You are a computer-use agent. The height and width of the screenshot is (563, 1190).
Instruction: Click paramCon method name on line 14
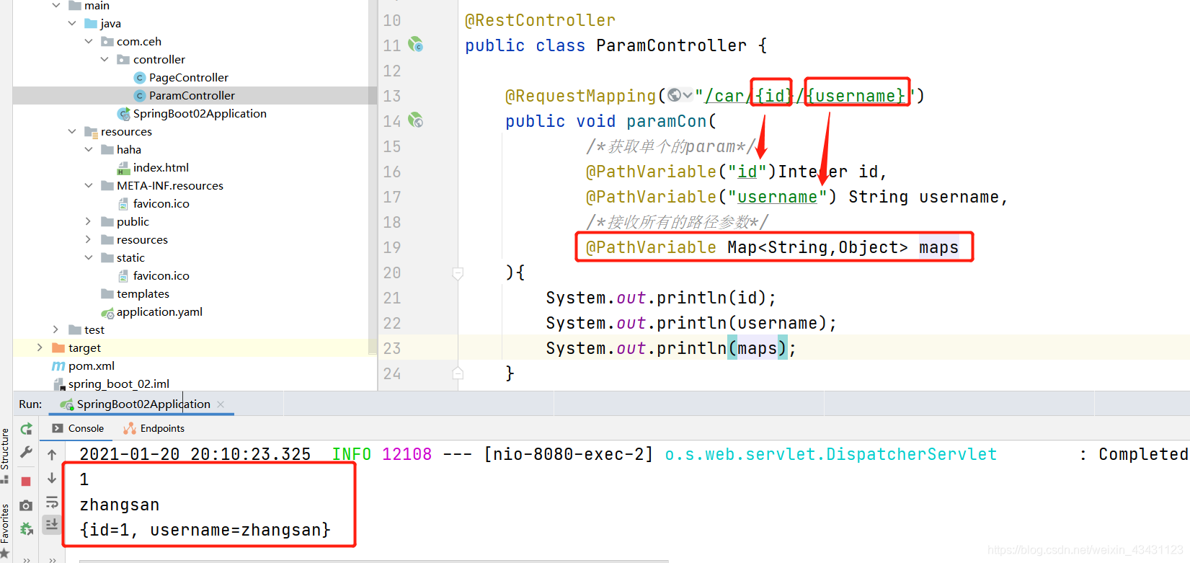pyautogui.click(x=667, y=121)
